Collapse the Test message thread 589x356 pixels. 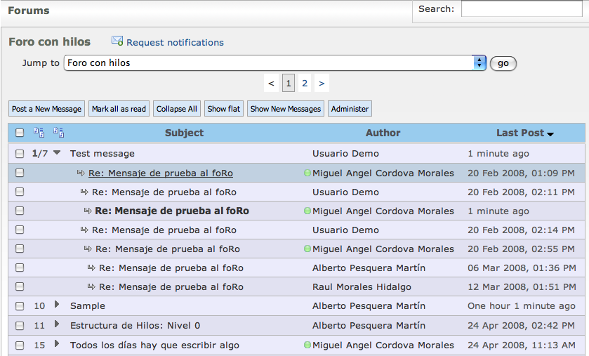click(58, 152)
